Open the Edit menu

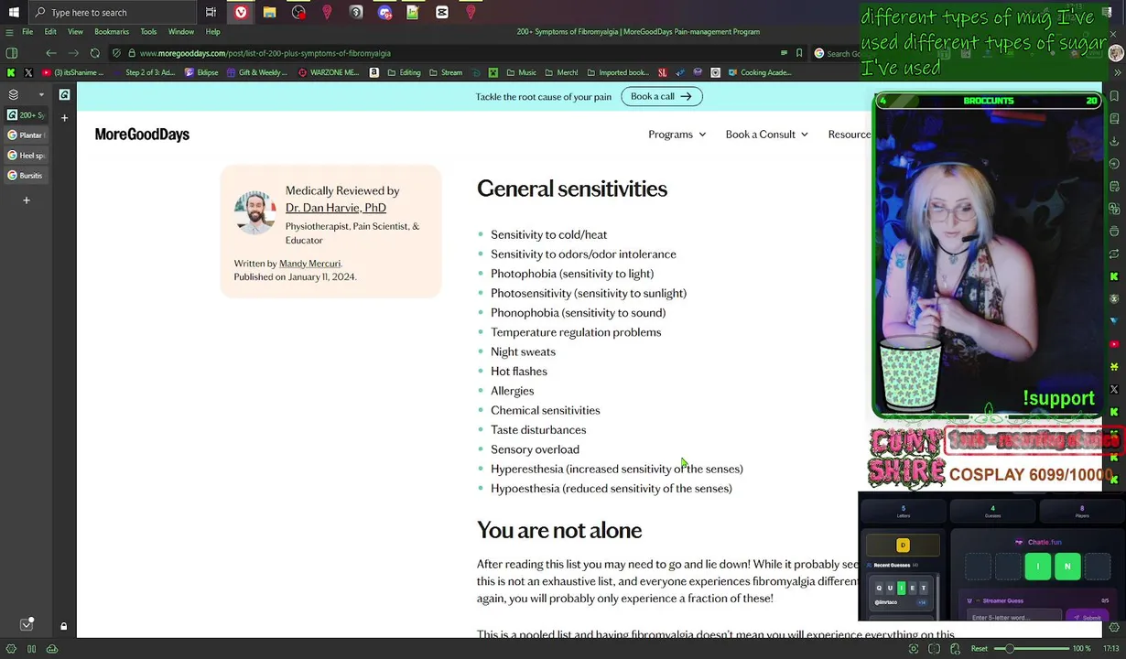50,32
